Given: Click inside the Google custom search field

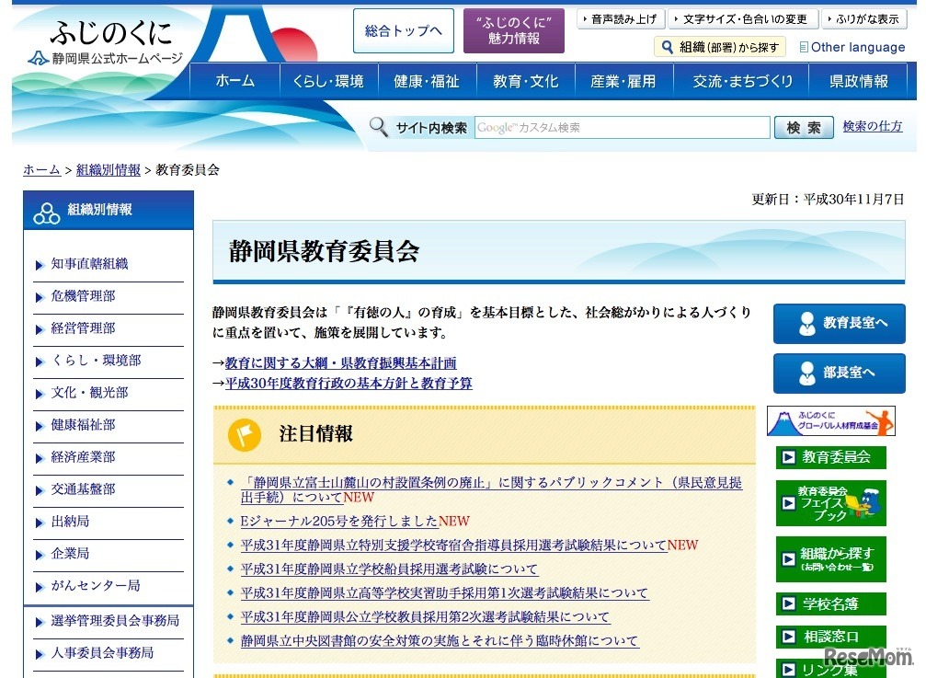Looking at the screenshot, I should pos(621,128).
